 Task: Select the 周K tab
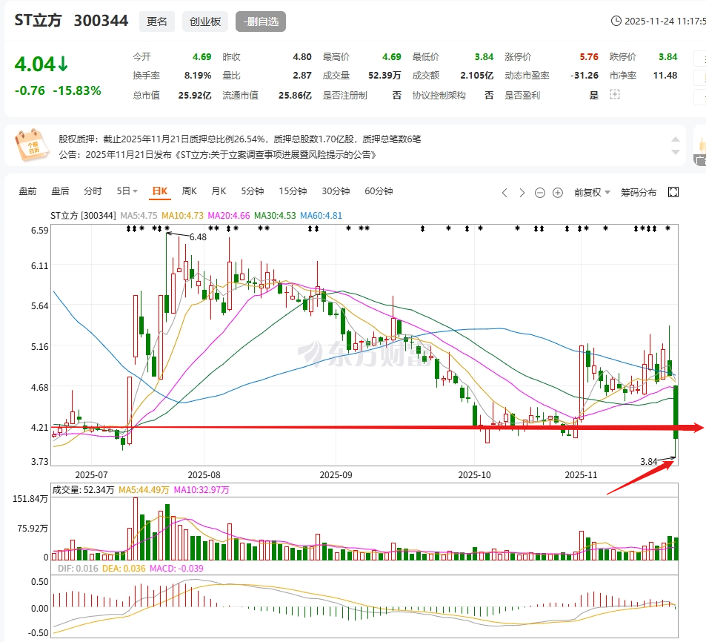(x=189, y=191)
